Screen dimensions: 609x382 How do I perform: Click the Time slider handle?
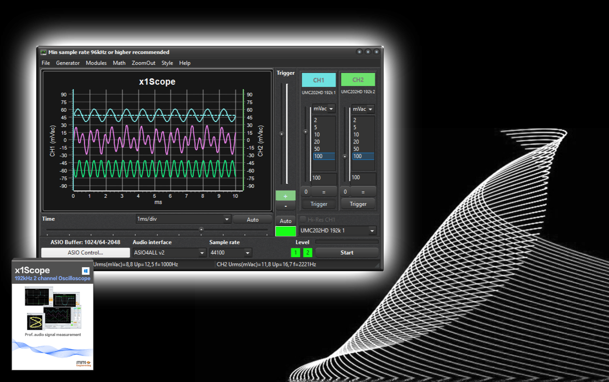tap(201, 229)
